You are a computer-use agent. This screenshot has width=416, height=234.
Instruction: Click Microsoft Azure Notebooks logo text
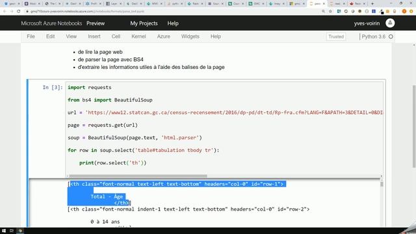coord(51,23)
